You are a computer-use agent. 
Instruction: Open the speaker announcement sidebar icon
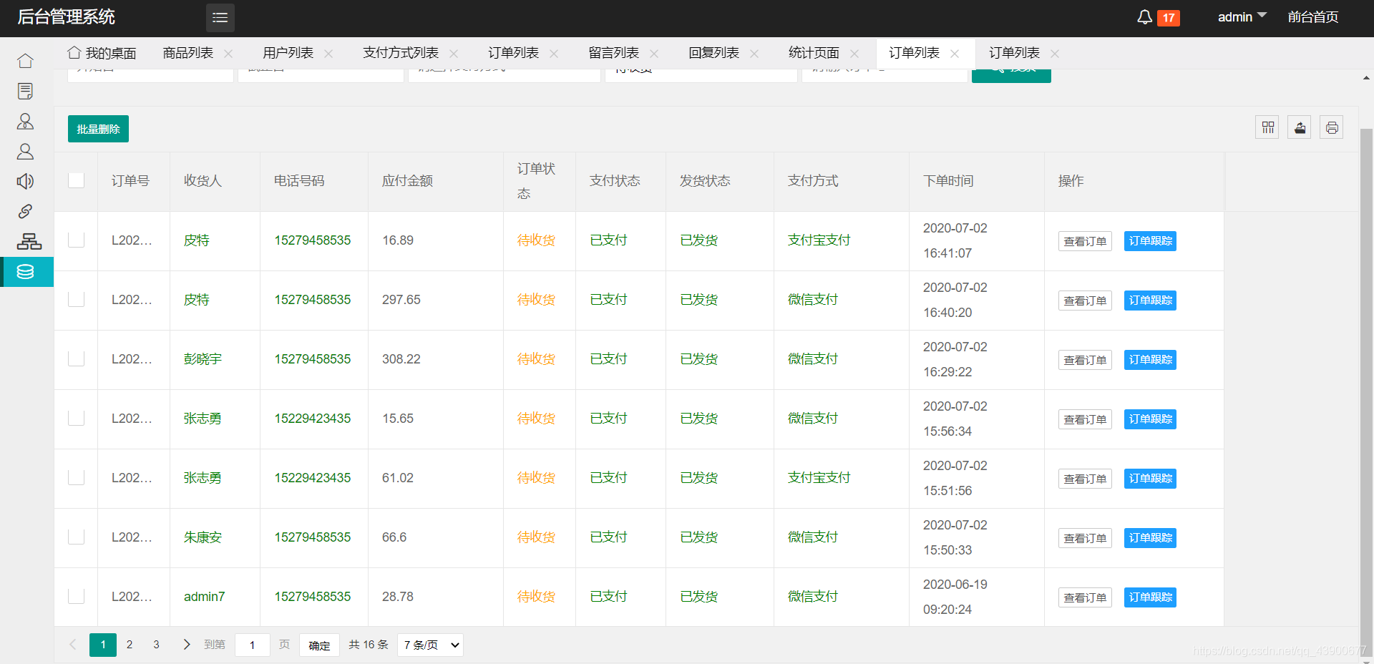(x=26, y=181)
